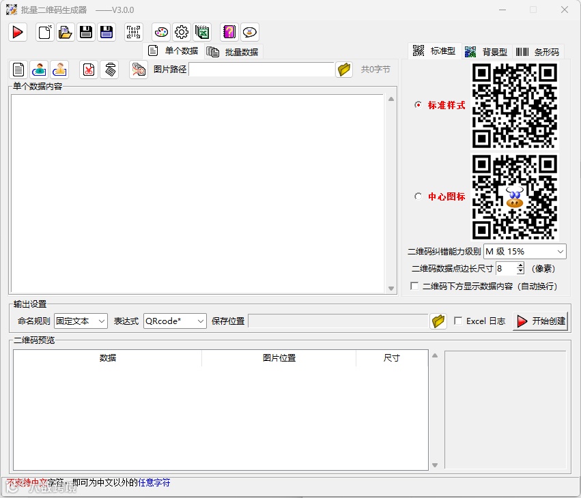Click the QR preview image pane
The height and width of the screenshot is (498, 581).
tap(505, 410)
